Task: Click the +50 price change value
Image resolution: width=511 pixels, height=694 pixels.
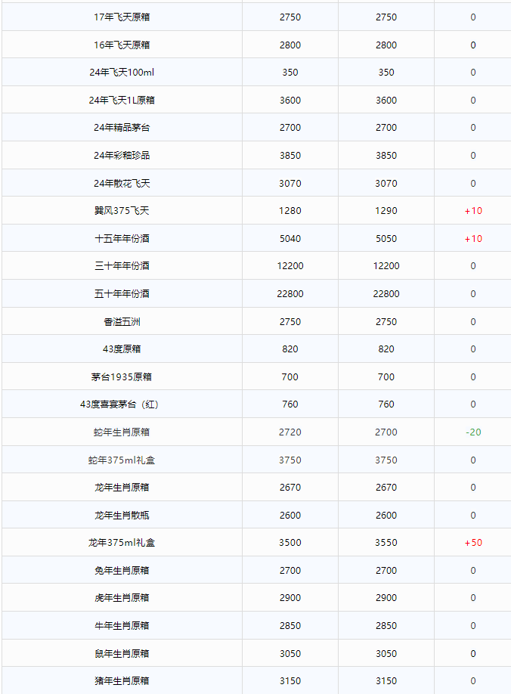Action: pos(473,543)
